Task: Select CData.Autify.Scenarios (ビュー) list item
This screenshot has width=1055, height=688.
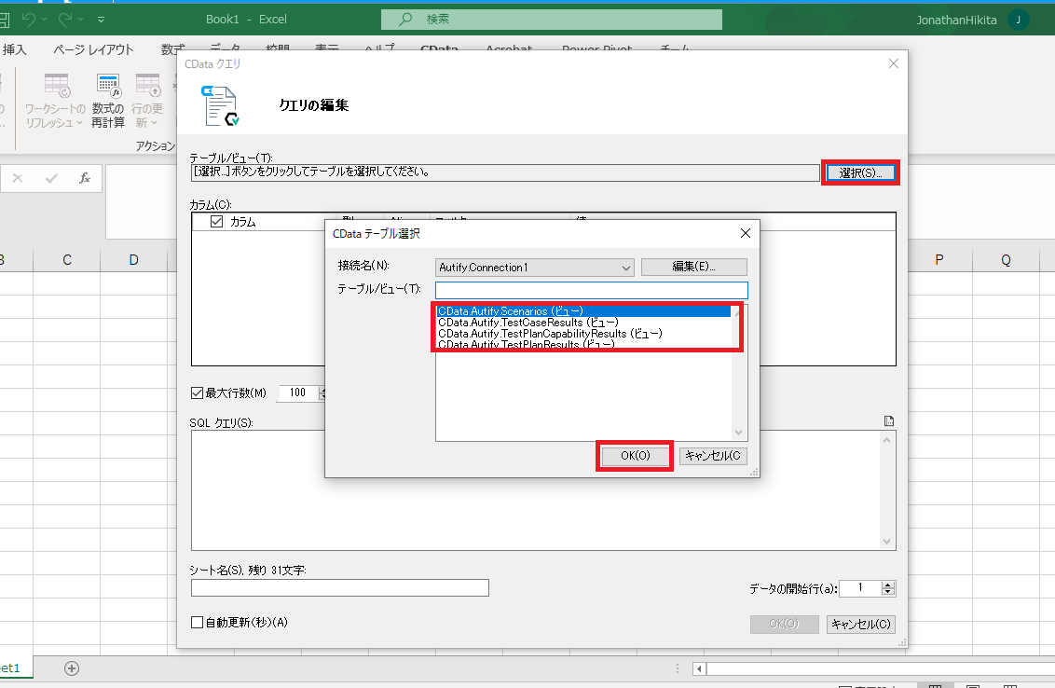Action: click(x=583, y=311)
